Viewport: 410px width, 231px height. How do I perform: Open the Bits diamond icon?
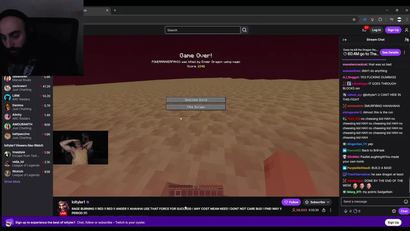point(346,211)
